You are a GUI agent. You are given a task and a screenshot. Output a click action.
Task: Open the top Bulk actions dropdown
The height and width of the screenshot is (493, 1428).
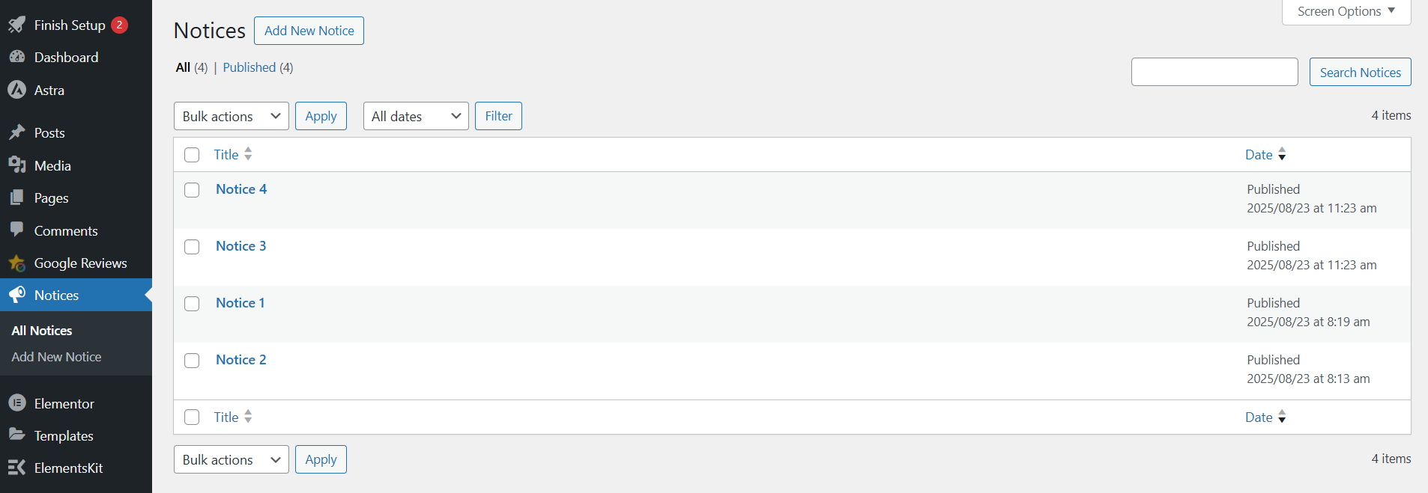pos(231,116)
